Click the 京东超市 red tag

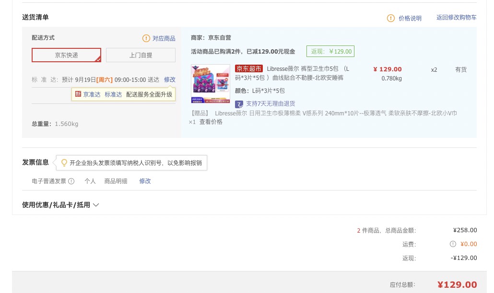pyautogui.click(x=248, y=68)
